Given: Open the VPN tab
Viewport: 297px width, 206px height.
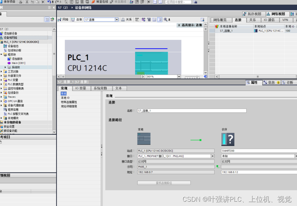Looking at the screenshot, I should (x=285, y=20).
